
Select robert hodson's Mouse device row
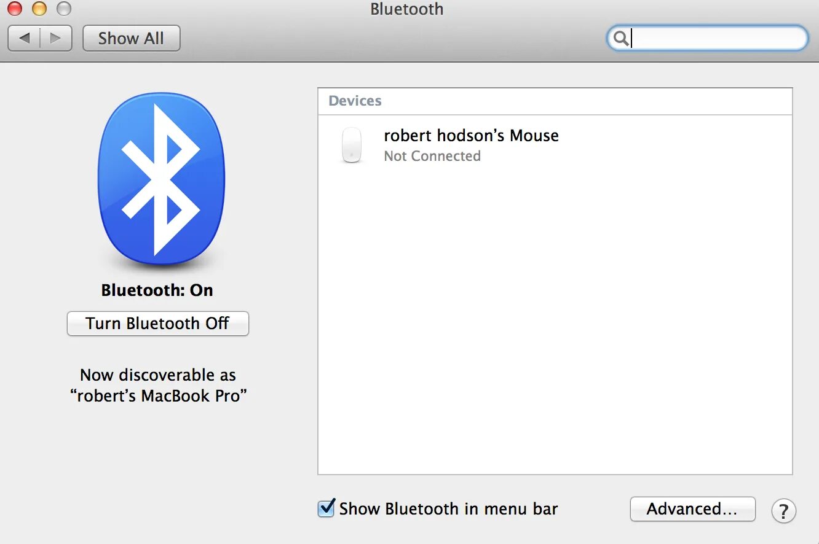pyautogui.click(x=555, y=145)
